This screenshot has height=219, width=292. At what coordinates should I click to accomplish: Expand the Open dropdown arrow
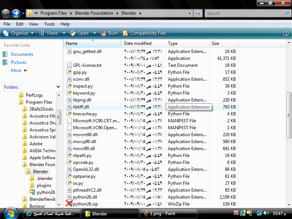pyautogui.click(x=95, y=33)
